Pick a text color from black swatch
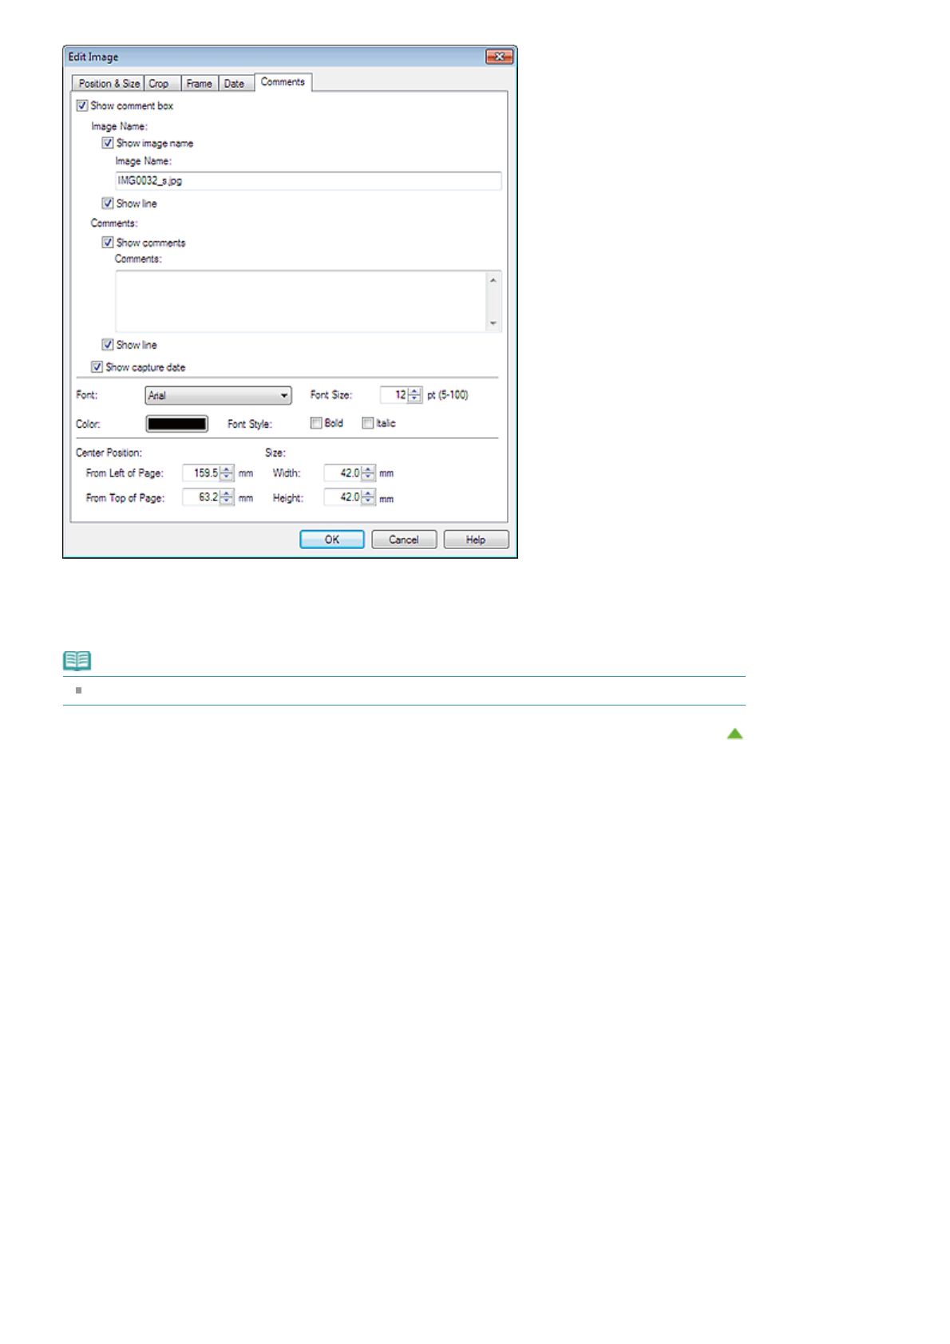The height and width of the screenshot is (1344, 950). point(176,424)
